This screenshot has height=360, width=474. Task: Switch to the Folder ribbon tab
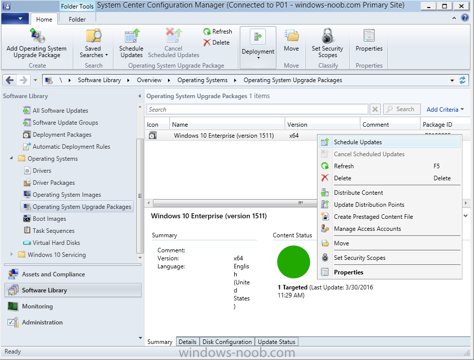[77, 20]
